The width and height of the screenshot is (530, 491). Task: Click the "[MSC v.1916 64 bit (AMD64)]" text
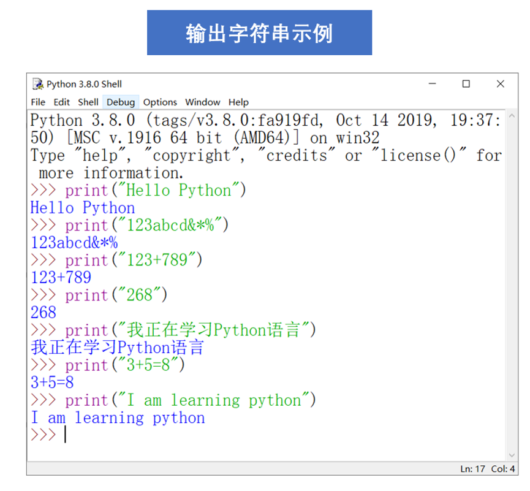pyautogui.click(x=183, y=138)
